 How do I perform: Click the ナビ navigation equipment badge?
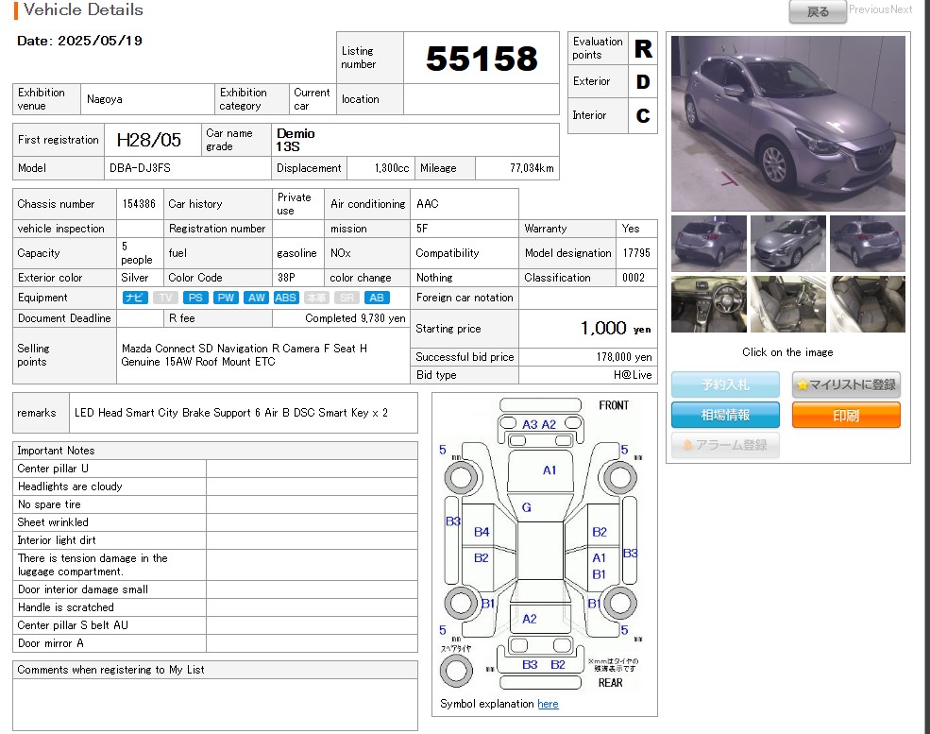click(x=135, y=298)
